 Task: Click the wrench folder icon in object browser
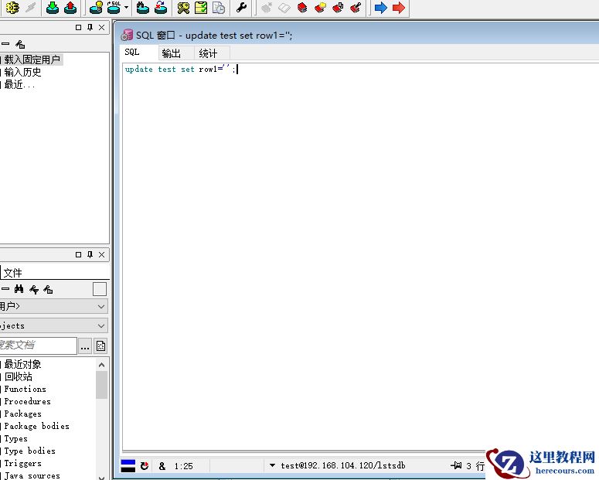pos(48,289)
